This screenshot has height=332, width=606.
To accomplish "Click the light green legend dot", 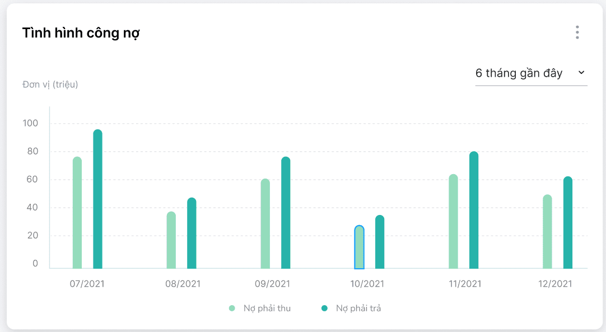I will [232, 308].
